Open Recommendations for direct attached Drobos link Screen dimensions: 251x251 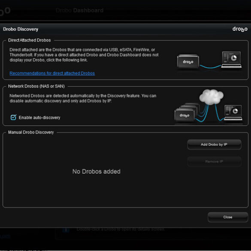coord(52,73)
